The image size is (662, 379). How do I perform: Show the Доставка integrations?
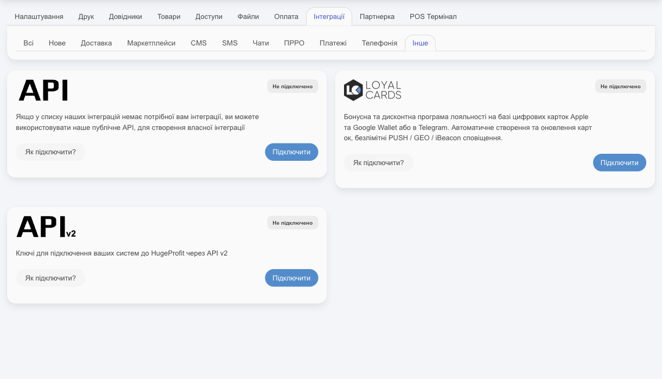click(97, 43)
